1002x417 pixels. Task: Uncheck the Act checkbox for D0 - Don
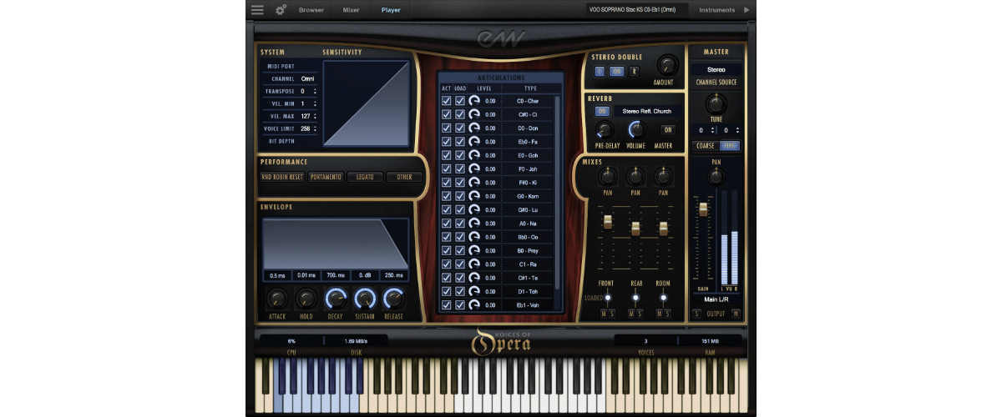click(447, 128)
